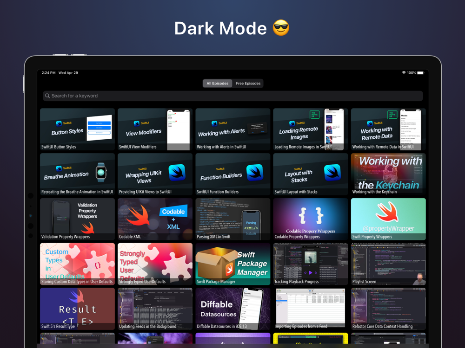
Task: Click the cardboard box icon on Swift Package Manager
Action: click(217, 263)
